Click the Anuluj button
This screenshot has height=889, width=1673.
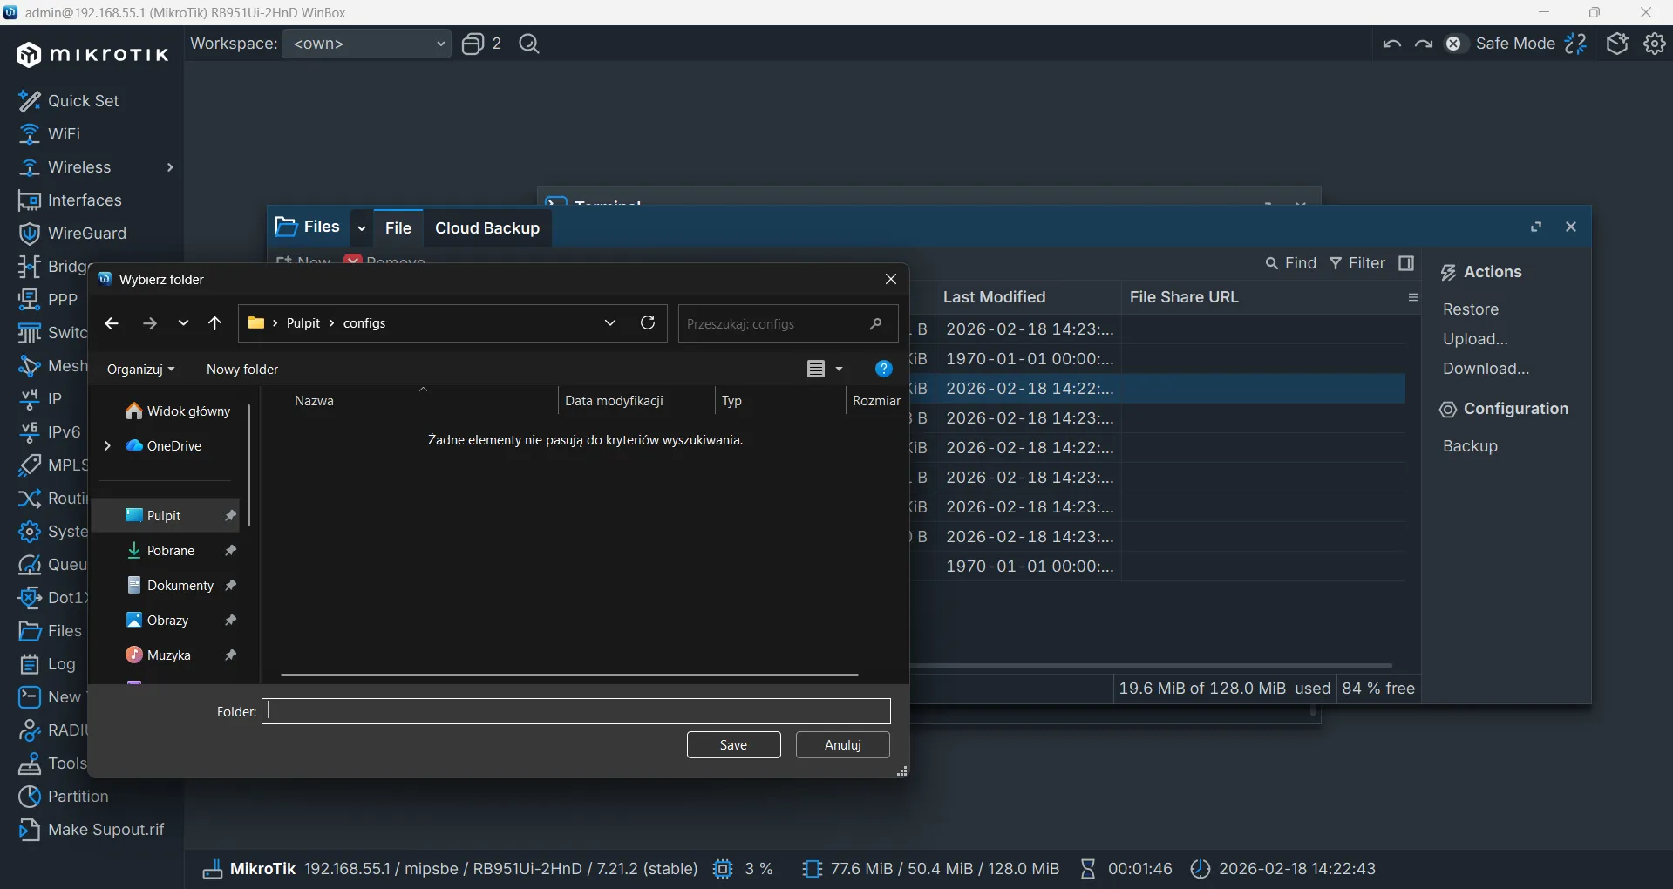click(842, 745)
